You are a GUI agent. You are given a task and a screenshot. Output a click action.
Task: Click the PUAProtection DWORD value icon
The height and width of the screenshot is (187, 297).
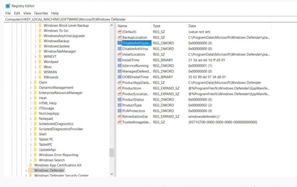[x=120, y=111]
